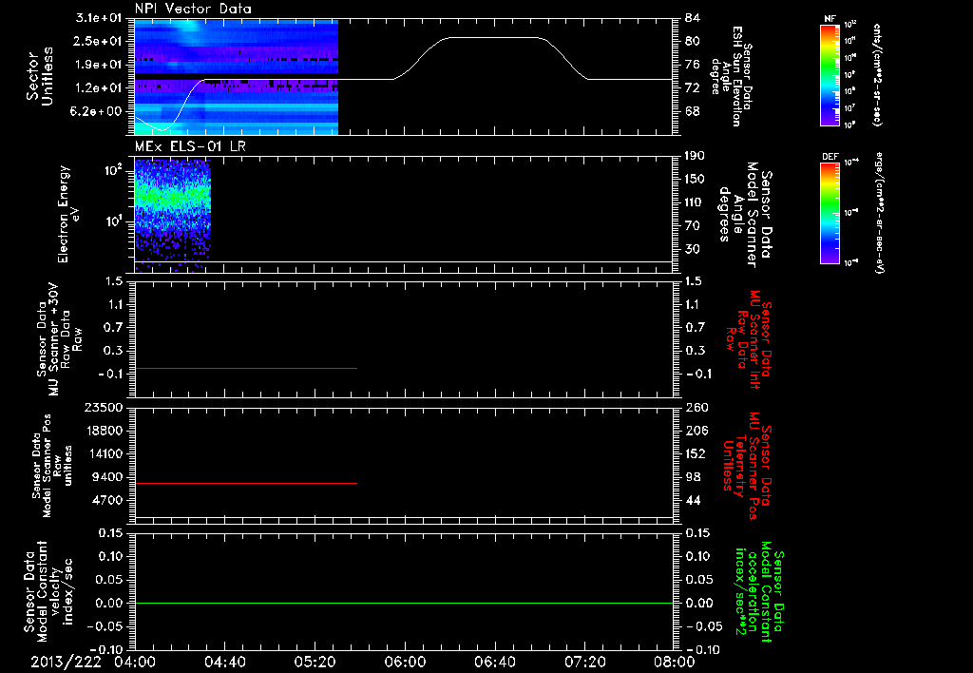Click the '06:00' time axis label

click(405, 662)
